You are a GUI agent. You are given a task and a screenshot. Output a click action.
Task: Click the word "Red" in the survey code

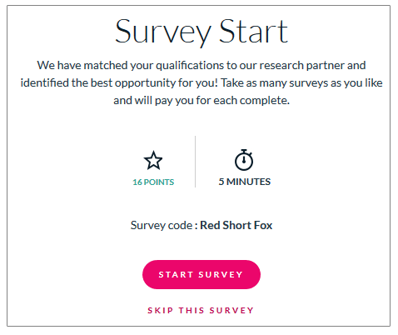pos(210,225)
